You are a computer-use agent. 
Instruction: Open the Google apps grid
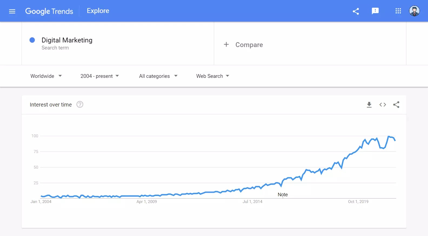coord(398,11)
